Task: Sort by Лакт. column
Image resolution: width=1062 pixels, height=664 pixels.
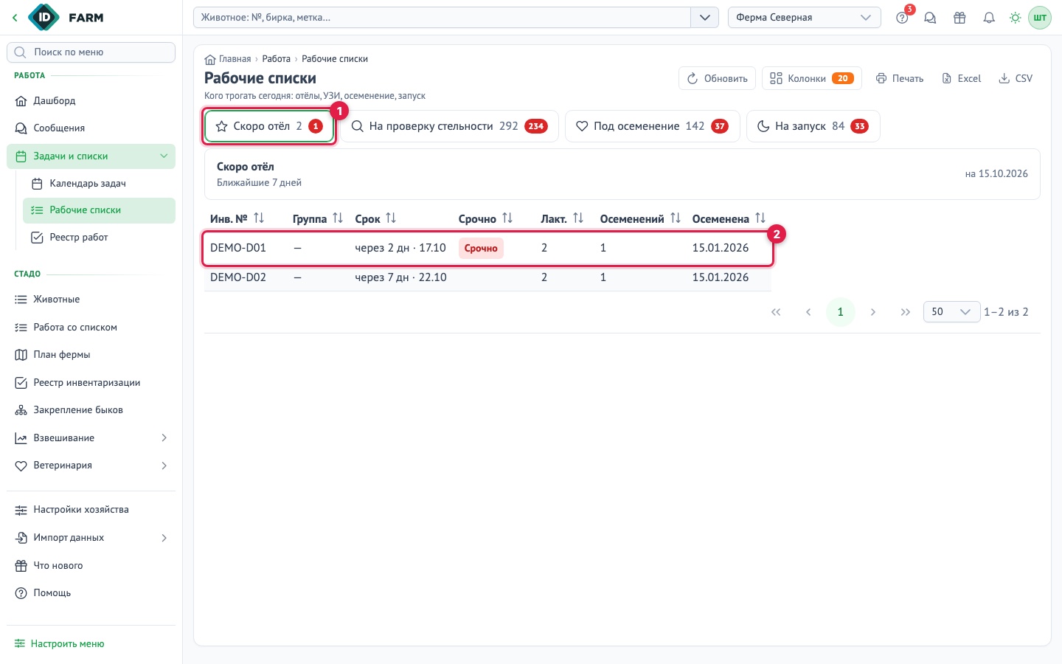Action: coord(578,218)
